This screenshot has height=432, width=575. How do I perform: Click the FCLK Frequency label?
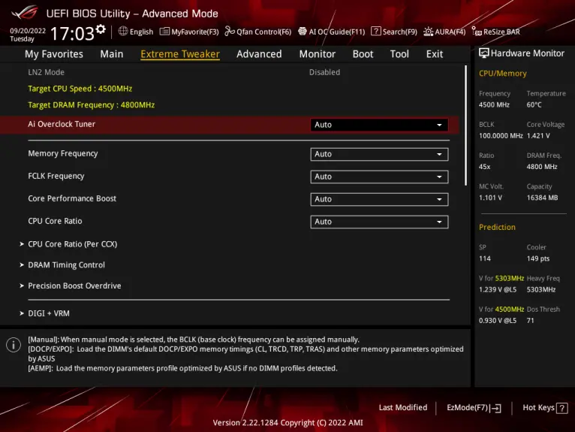[x=56, y=176]
